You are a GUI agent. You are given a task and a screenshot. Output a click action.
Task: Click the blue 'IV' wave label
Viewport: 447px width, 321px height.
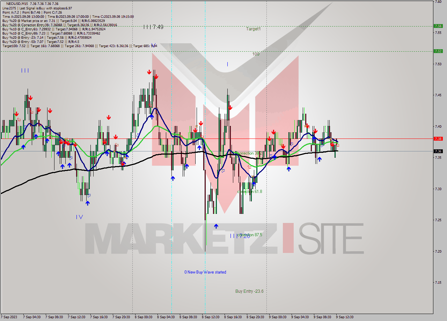80,217
